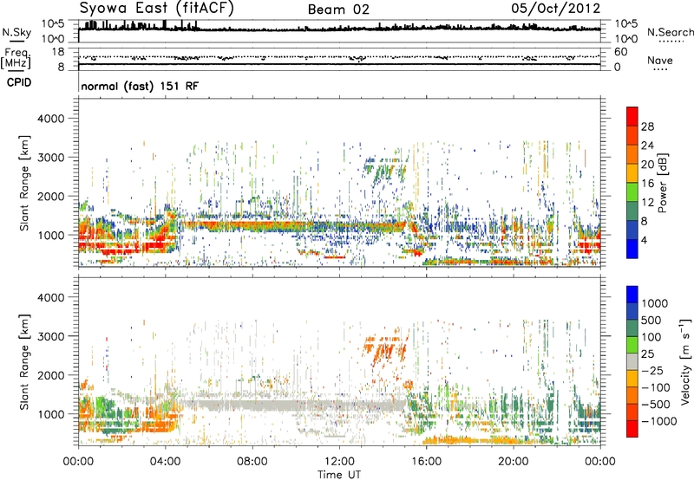Click the '20' power colorbar label
Viewport: 694px width, 480px height.
point(647,165)
